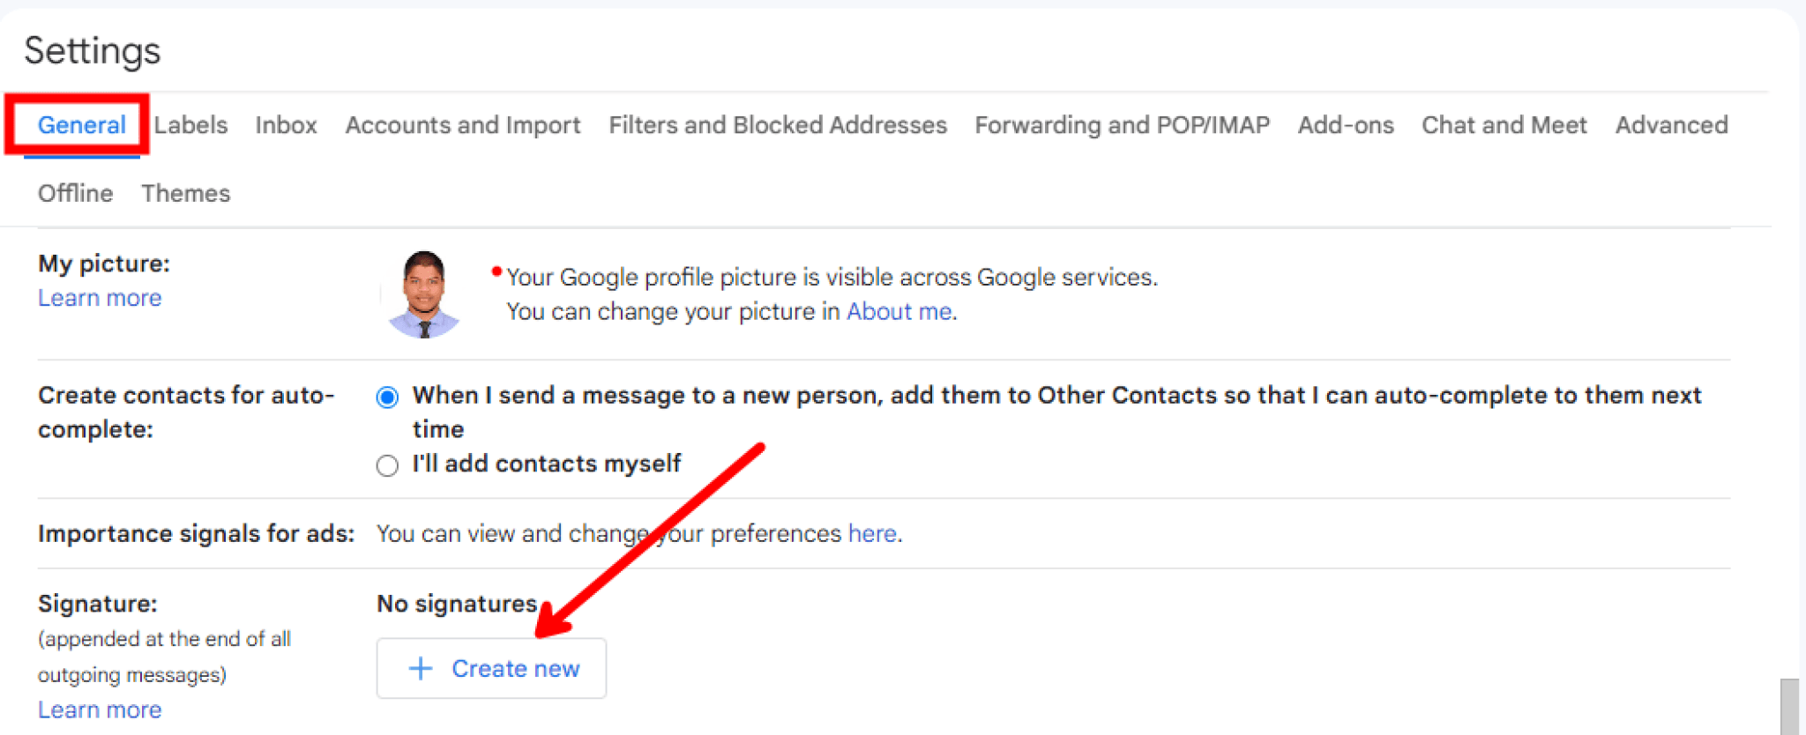1806x735 pixels.
Task: Open ad preferences via 'here' link
Action: tap(871, 533)
